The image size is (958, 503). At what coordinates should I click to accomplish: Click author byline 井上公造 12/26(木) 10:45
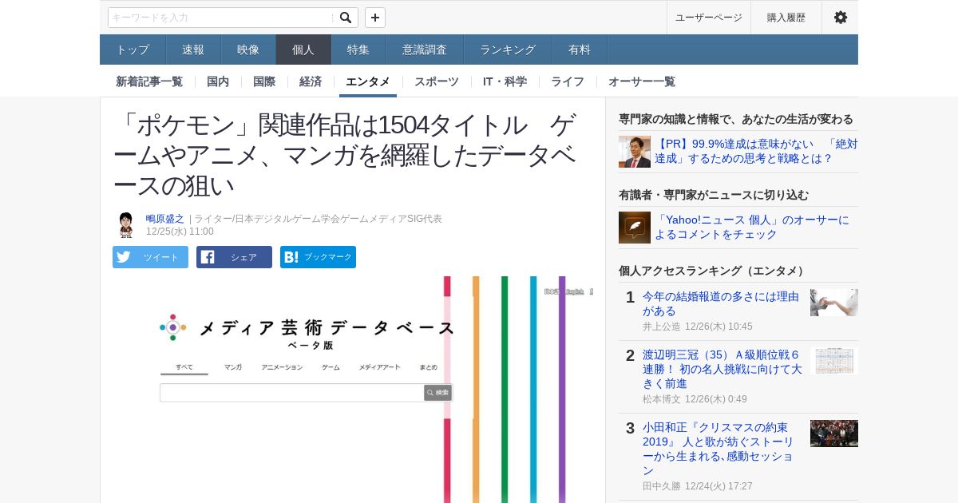point(698,327)
